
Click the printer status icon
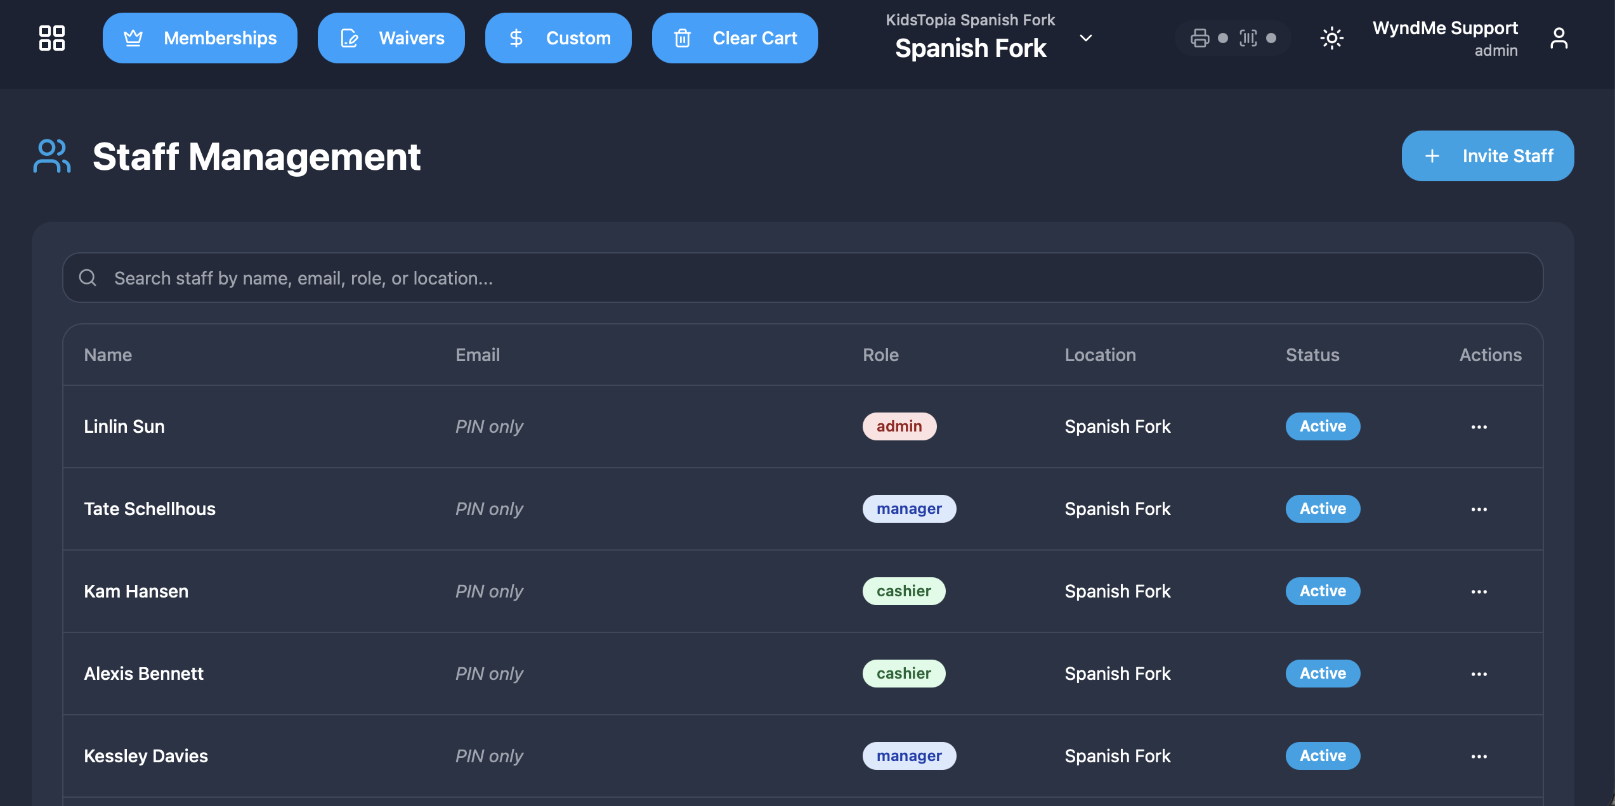pos(1200,38)
